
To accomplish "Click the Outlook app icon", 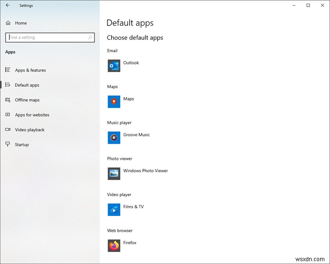I will tap(114, 66).
